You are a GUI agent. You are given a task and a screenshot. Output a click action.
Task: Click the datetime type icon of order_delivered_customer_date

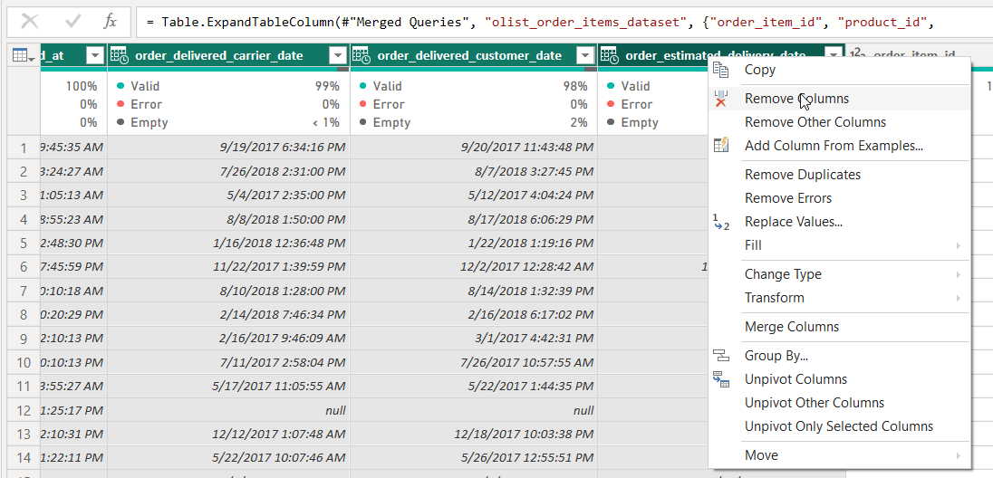point(361,56)
